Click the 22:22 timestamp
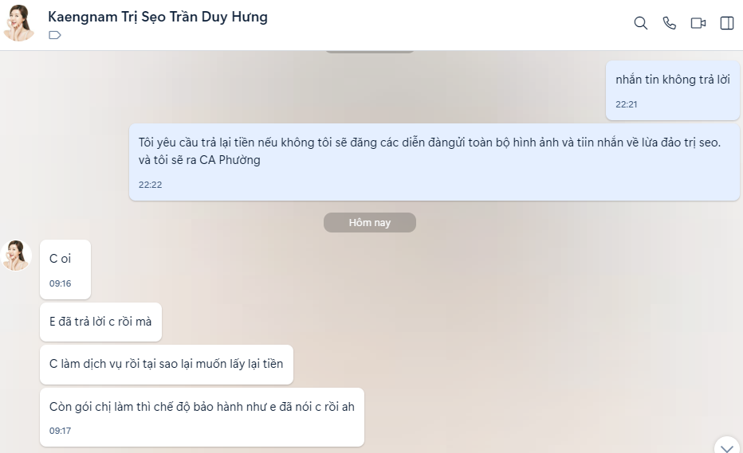This screenshot has height=453, width=743. [150, 185]
